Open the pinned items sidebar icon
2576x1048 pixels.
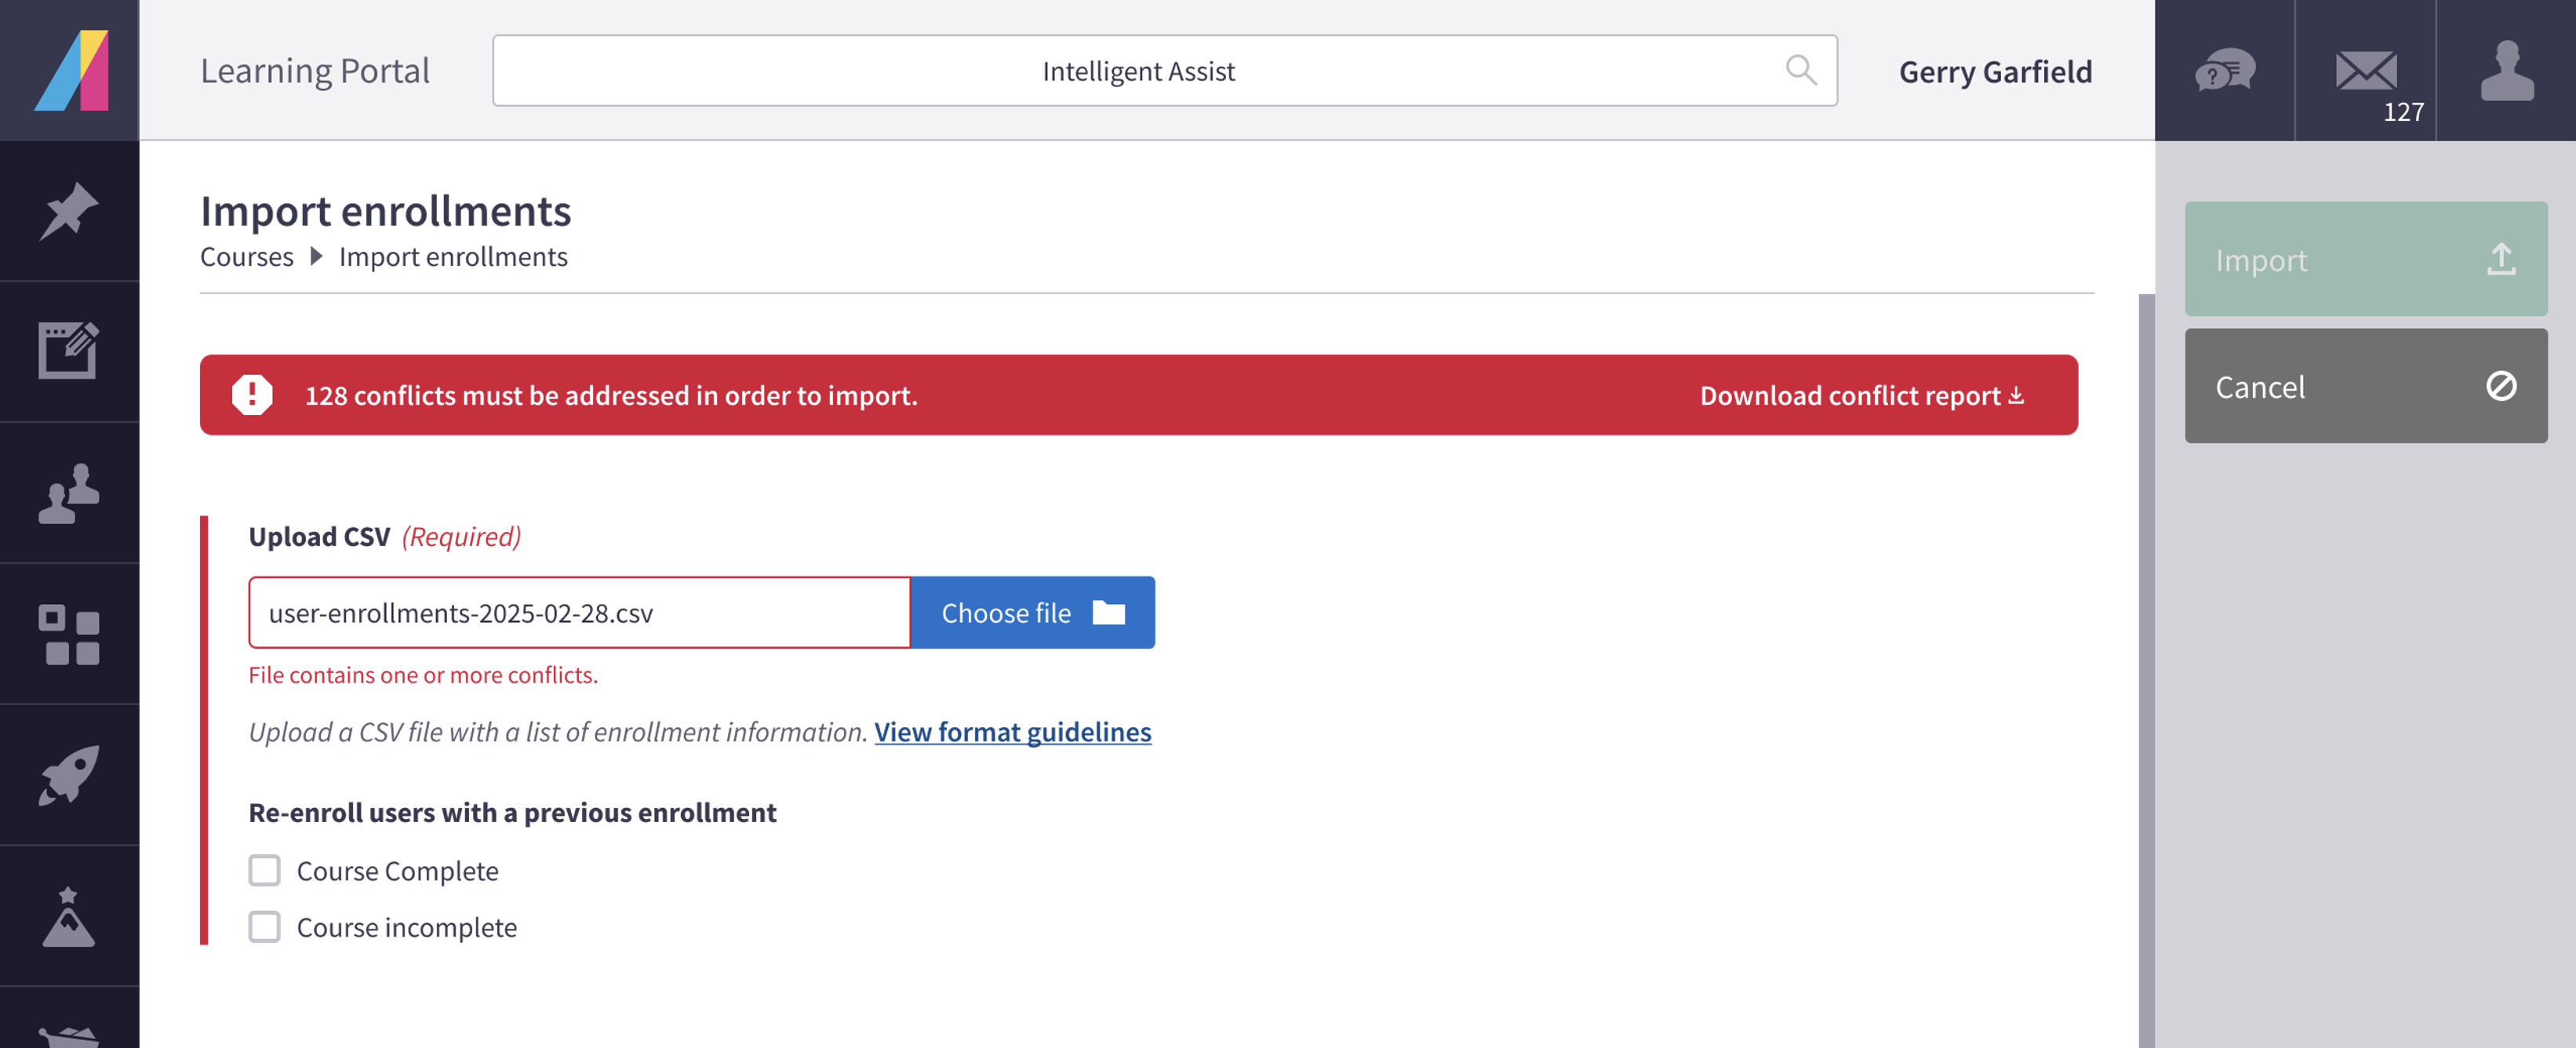tap(69, 211)
